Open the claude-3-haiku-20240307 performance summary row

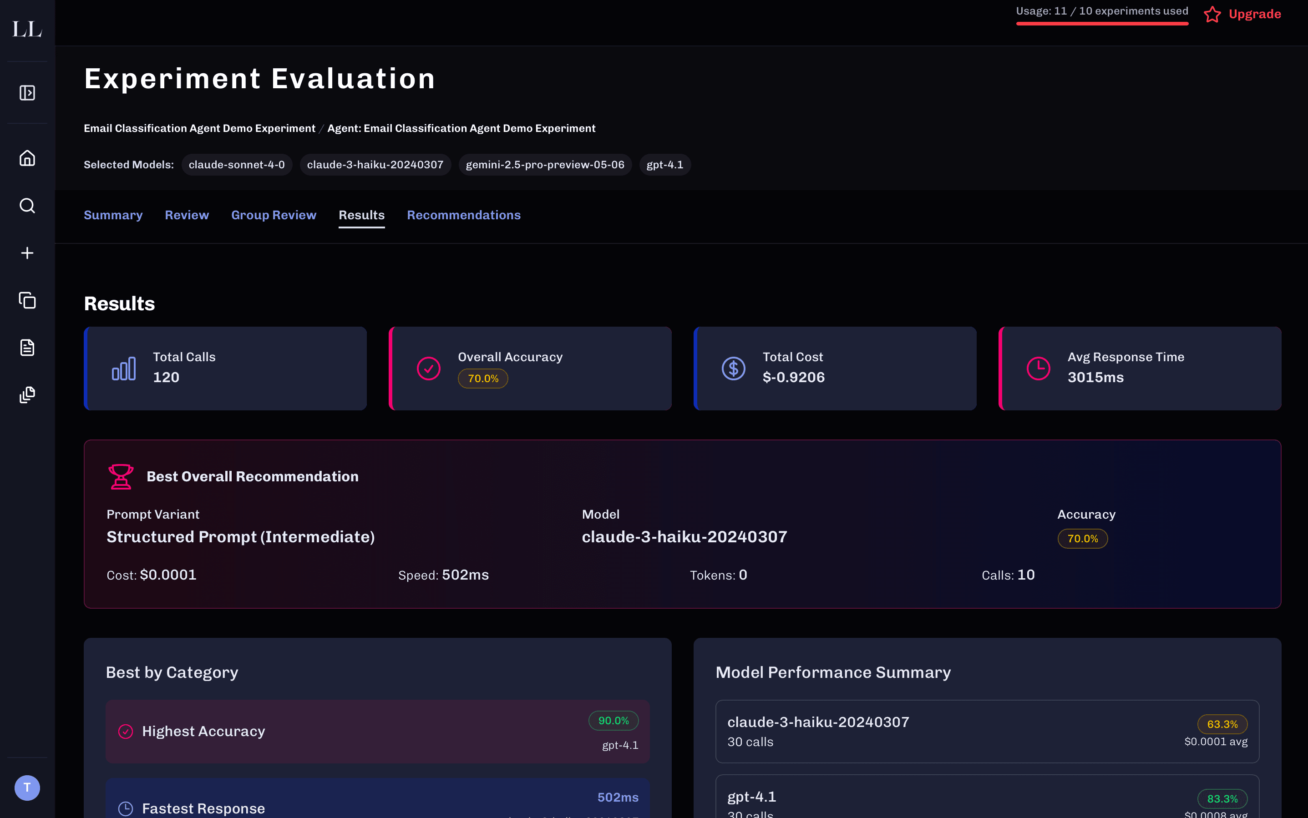point(987,732)
